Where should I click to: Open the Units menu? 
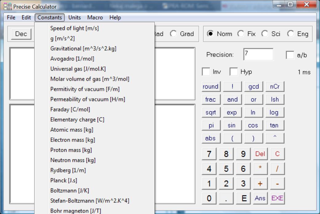[74, 18]
